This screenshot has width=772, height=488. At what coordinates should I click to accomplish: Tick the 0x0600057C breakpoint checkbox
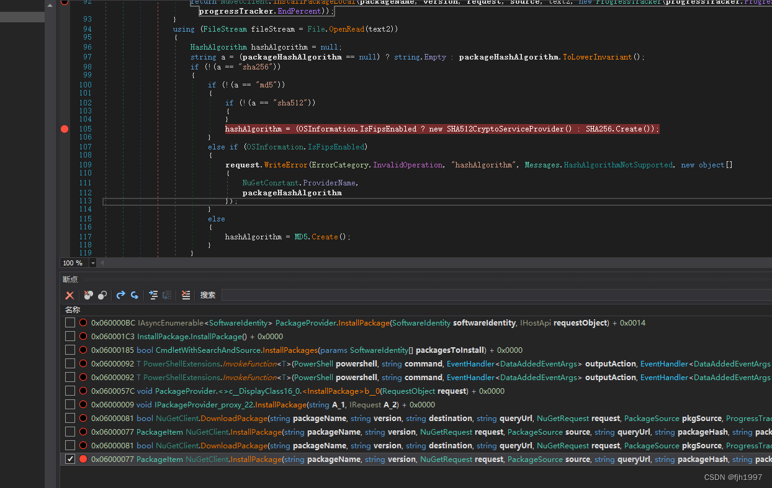tap(70, 391)
